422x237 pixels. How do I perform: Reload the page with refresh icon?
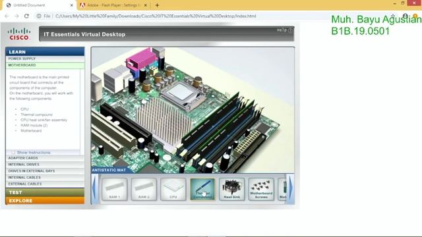26,16
